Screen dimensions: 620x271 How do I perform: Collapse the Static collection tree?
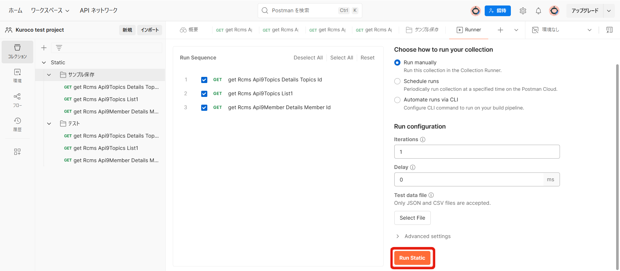coord(44,63)
